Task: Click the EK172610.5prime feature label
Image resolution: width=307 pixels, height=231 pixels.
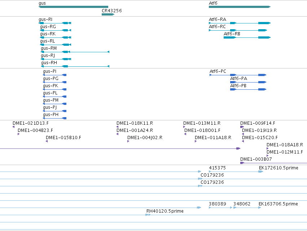Action: click(279, 168)
